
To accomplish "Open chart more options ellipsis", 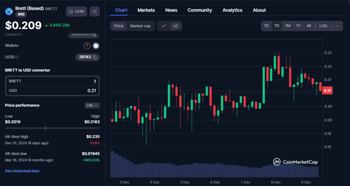I will pyautogui.click(x=338, y=26).
